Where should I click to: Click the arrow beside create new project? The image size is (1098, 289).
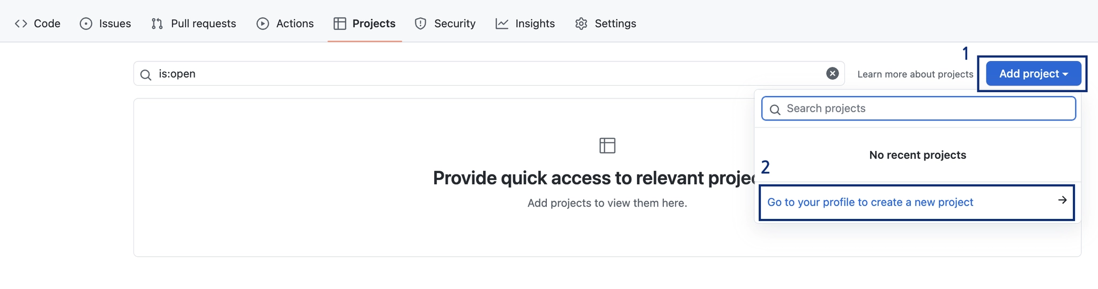click(1062, 200)
